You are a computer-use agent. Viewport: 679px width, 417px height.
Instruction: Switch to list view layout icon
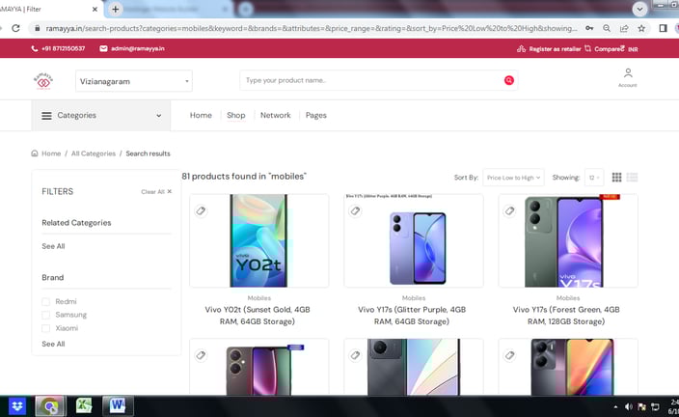click(x=633, y=178)
